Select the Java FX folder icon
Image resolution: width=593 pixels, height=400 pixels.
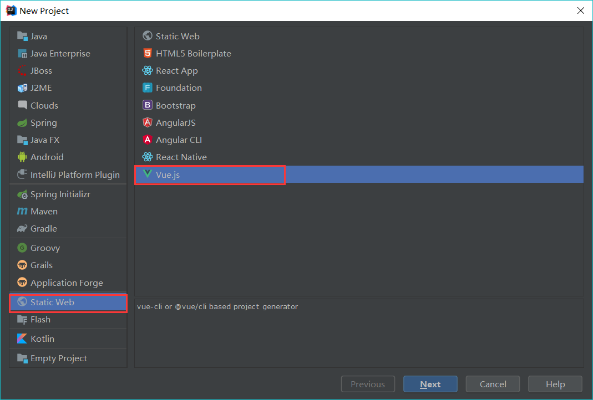point(22,140)
